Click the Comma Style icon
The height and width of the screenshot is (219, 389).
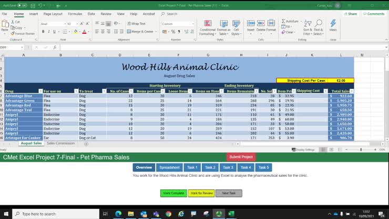pos(179,32)
